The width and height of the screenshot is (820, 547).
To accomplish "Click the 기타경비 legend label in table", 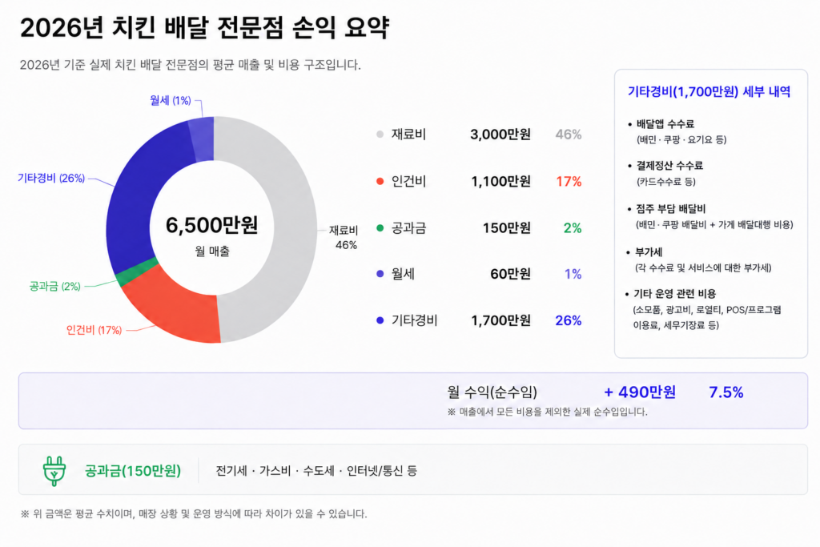I will point(415,320).
